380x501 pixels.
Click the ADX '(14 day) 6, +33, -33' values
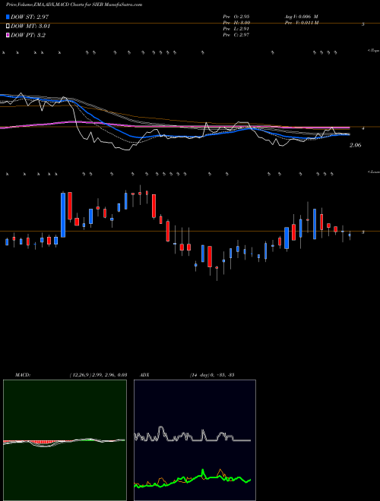tap(212, 374)
